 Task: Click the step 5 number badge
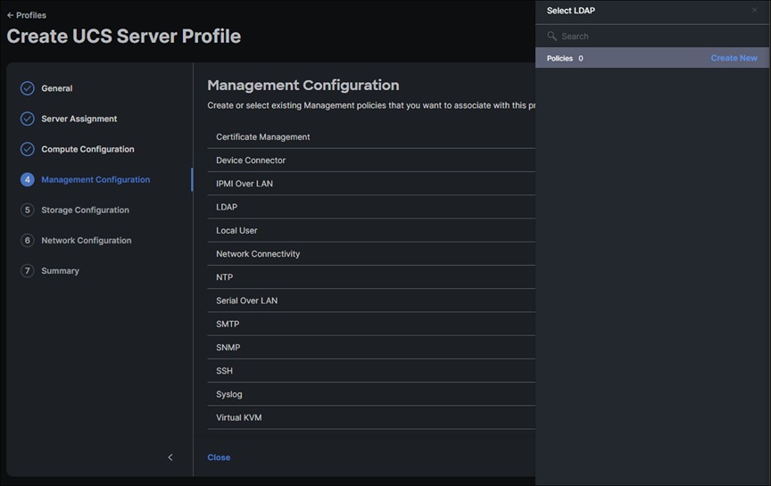click(28, 210)
